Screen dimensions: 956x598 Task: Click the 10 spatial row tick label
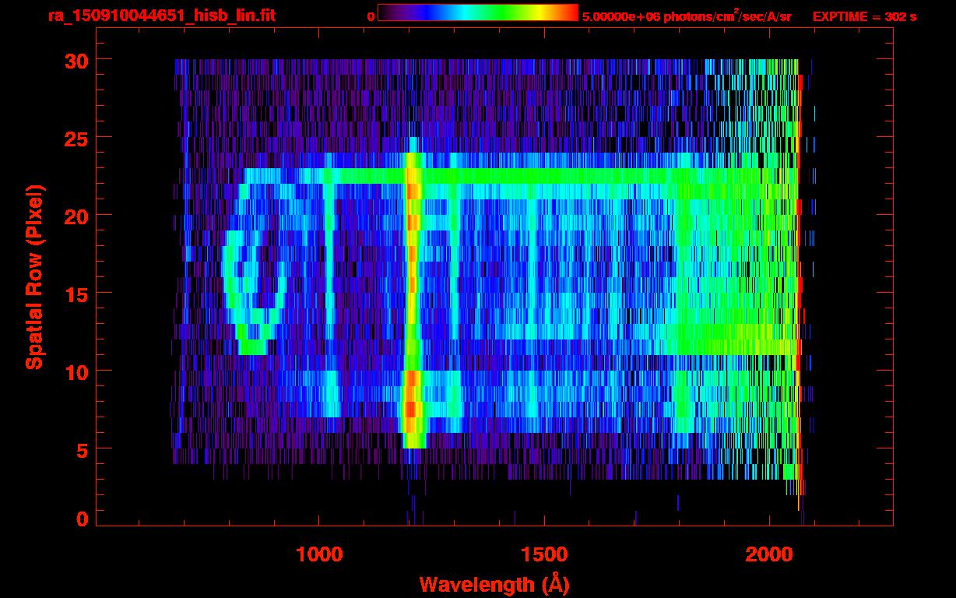(76, 371)
